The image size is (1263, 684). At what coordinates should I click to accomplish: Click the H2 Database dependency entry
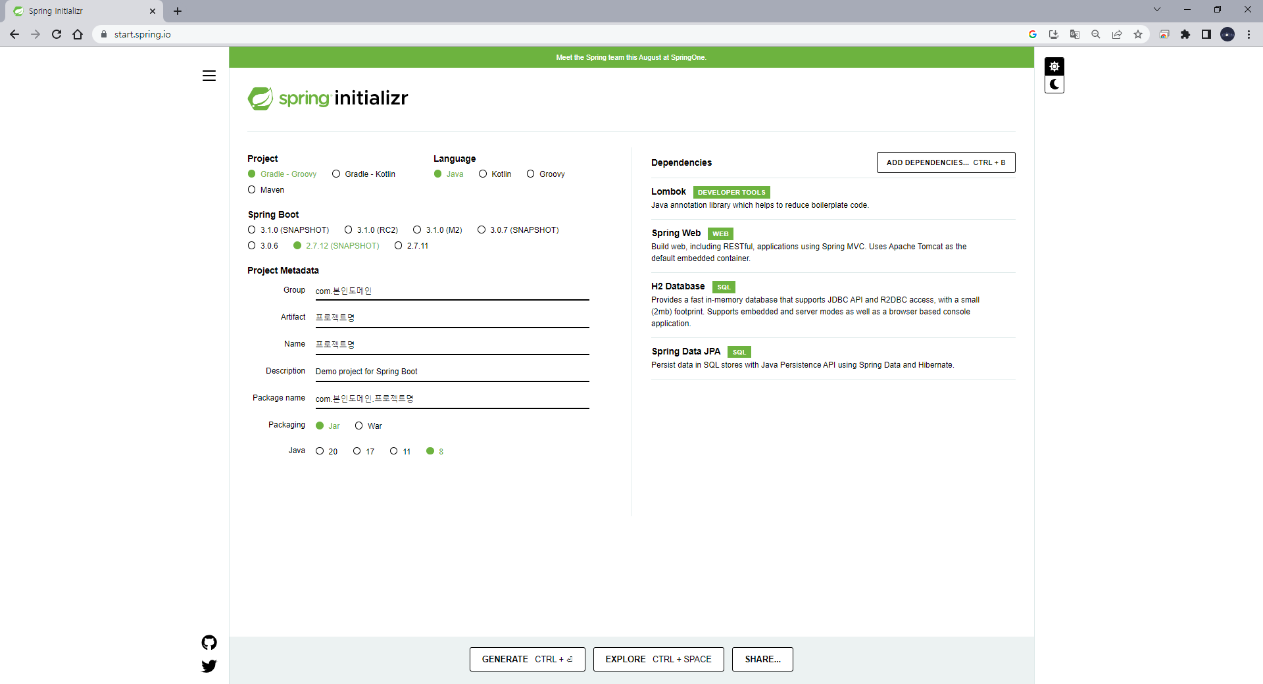click(833, 305)
